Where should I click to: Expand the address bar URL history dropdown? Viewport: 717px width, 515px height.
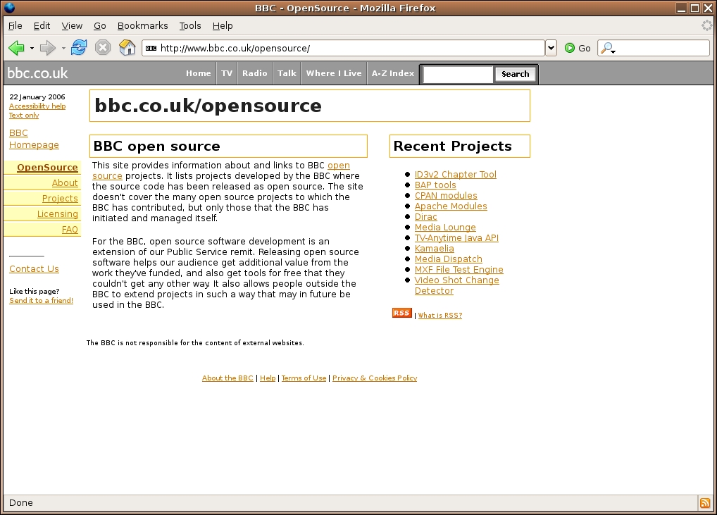(551, 48)
